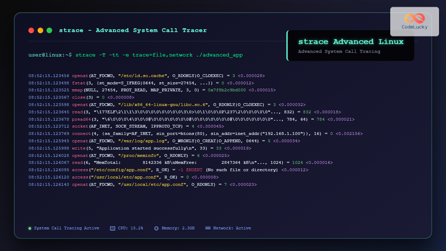Image resolution: width=446 pixels, height=251 pixels.
Task: Click the CodeLucky infinity logo
Action: (x=414, y=18)
